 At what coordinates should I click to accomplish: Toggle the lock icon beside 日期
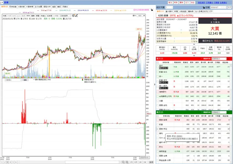(204, 8)
